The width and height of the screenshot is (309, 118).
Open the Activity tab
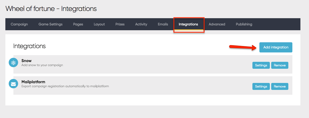click(141, 24)
